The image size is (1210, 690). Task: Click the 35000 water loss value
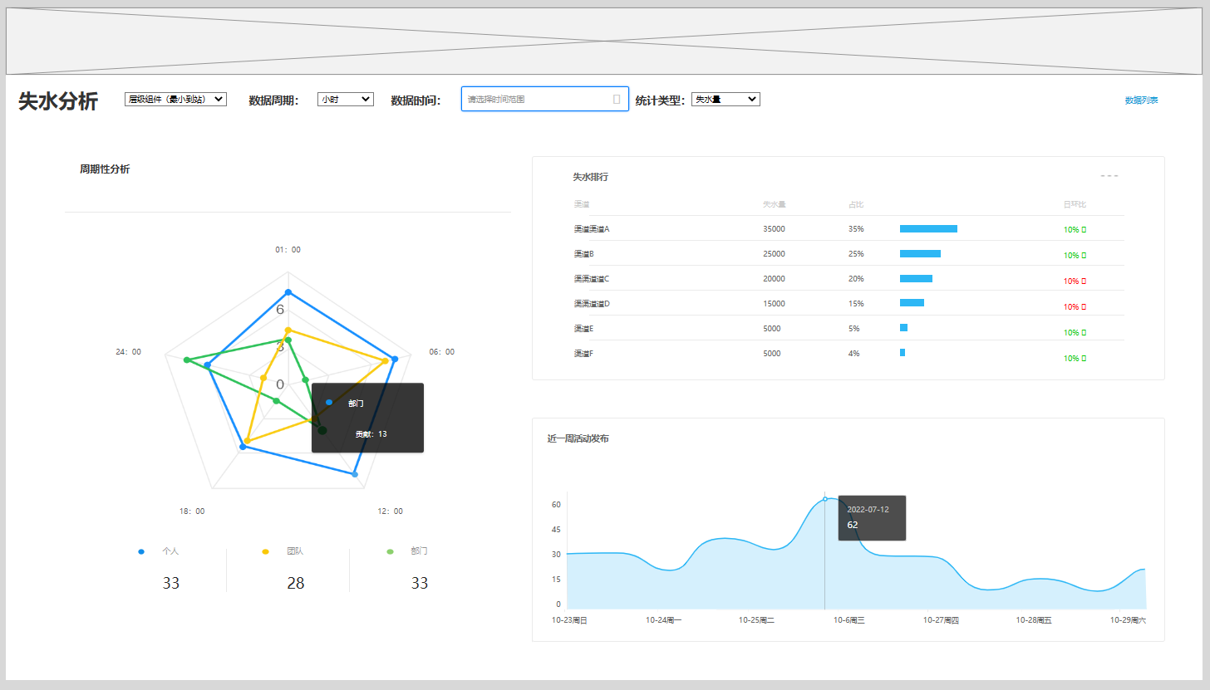pyautogui.click(x=774, y=229)
